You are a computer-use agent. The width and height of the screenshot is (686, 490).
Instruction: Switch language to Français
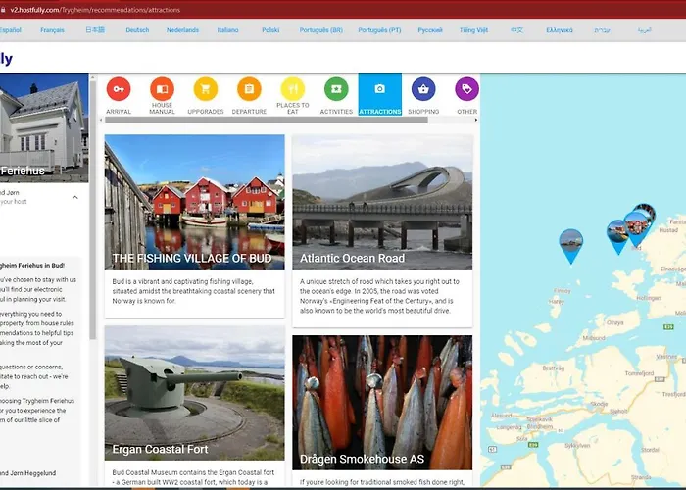[53, 30]
